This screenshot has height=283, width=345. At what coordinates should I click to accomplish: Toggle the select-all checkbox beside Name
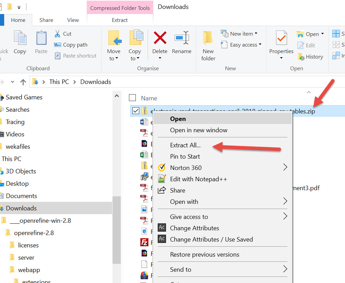pyautogui.click(x=132, y=98)
